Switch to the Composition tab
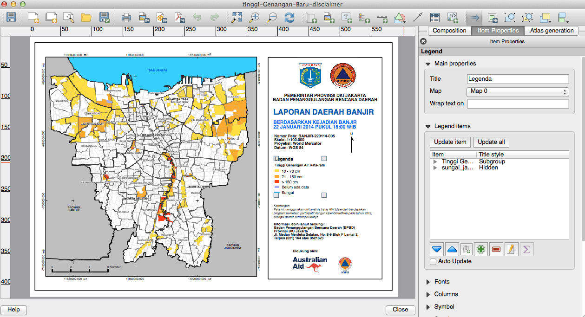This screenshot has height=317, width=585. (449, 31)
